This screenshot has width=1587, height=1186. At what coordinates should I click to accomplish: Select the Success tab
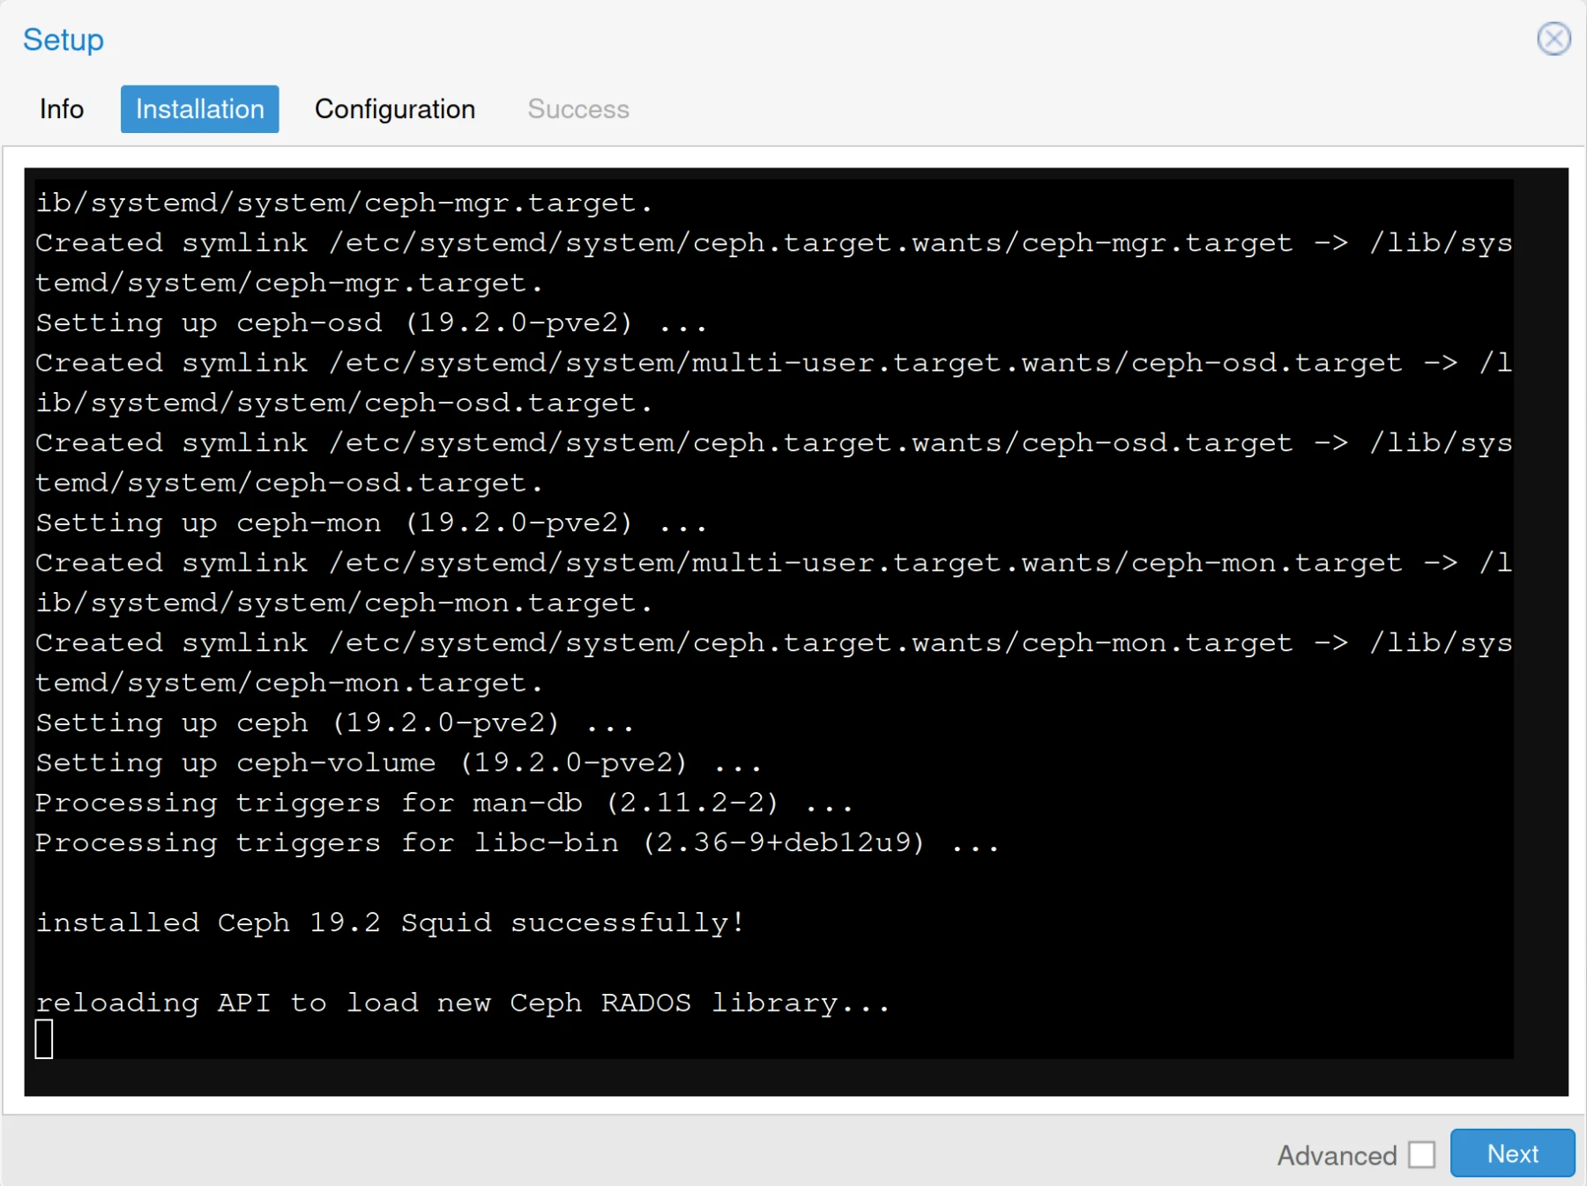tap(577, 109)
